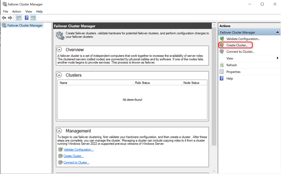Sort clusters by the Name column header

tap(96, 83)
